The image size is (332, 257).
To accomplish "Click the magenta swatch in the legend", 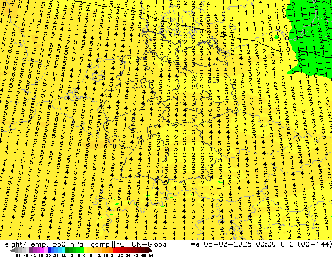I will (42, 250).
